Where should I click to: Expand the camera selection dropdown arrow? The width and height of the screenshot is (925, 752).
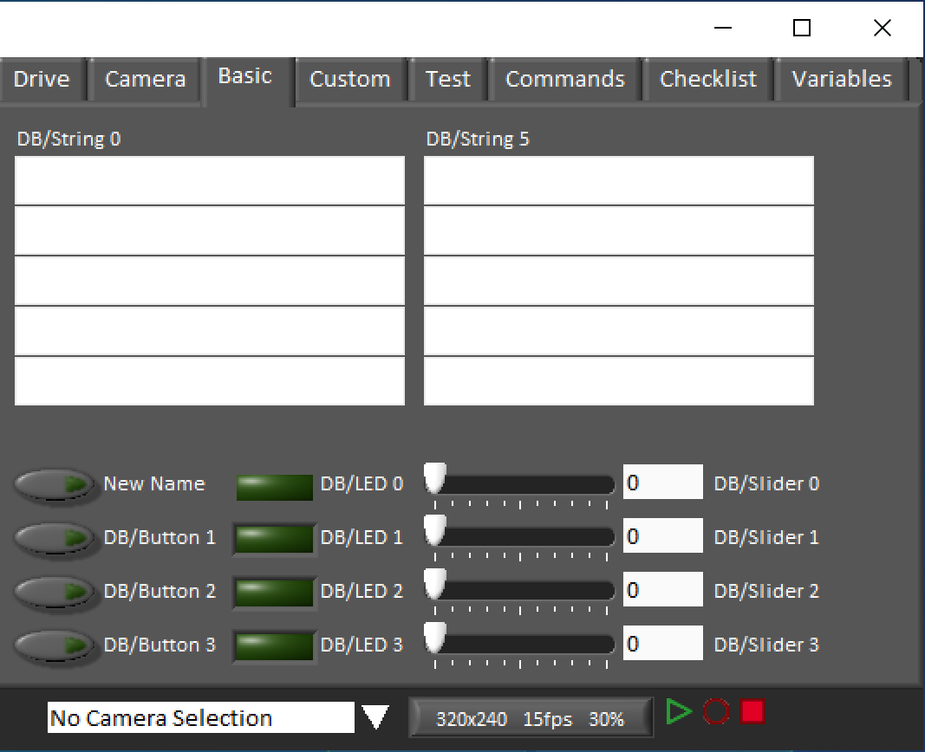click(375, 718)
